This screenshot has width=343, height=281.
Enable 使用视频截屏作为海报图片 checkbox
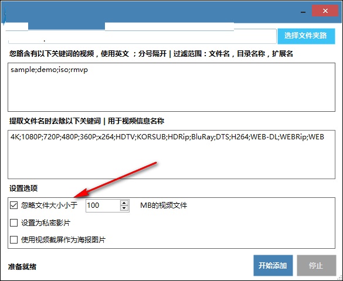(x=14, y=239)
